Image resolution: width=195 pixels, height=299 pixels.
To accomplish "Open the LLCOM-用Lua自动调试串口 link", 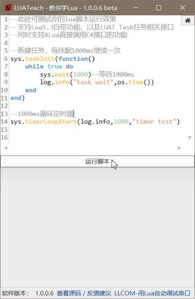I will point(152,293).
